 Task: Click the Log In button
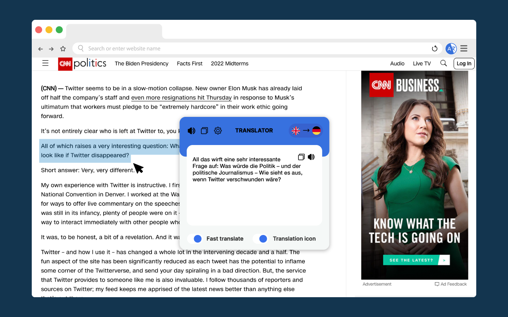[464, 63]
